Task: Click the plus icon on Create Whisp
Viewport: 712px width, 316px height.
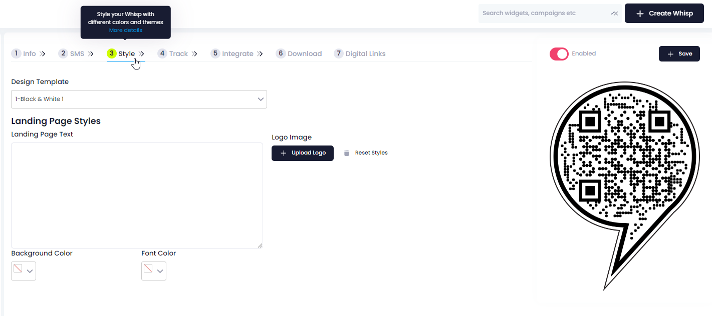Action: (x=640, y=14)
